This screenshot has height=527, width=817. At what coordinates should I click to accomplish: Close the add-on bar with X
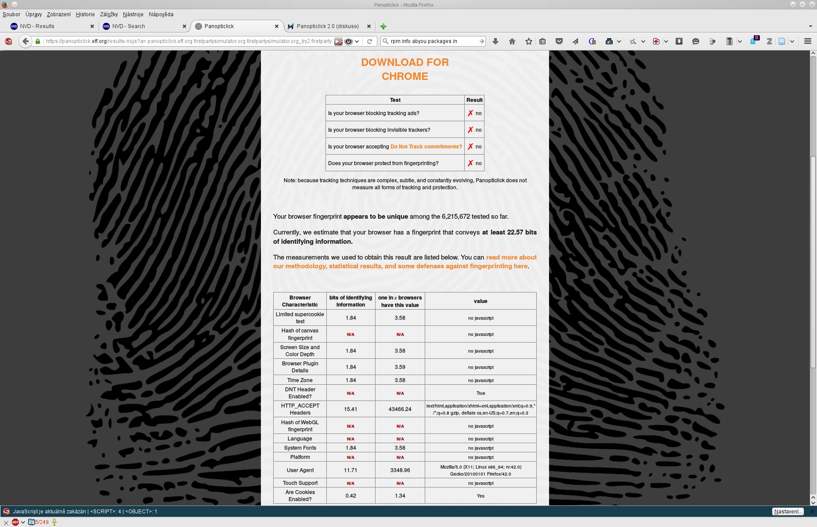click(6, 523)
